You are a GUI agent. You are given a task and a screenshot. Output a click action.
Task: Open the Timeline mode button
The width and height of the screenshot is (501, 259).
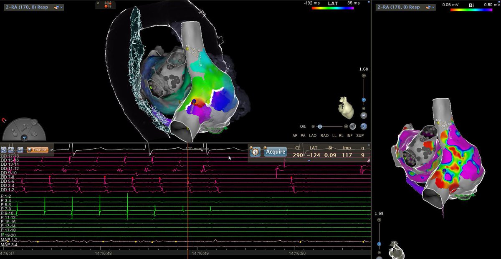point(37,150)
